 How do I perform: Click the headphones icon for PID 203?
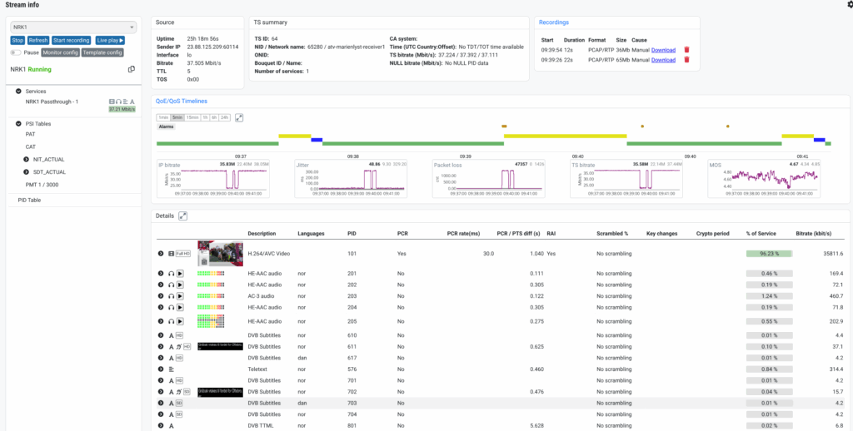[171, 295]
